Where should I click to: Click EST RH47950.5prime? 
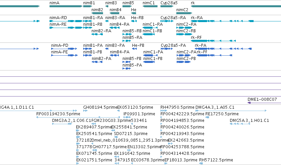(164, 110)
